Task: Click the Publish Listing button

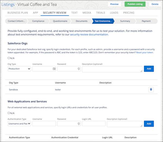Action: coord(135,4)
